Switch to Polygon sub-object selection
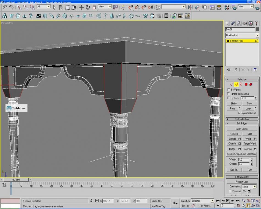The height and width of the screenshot is (209, 261). 246,84
